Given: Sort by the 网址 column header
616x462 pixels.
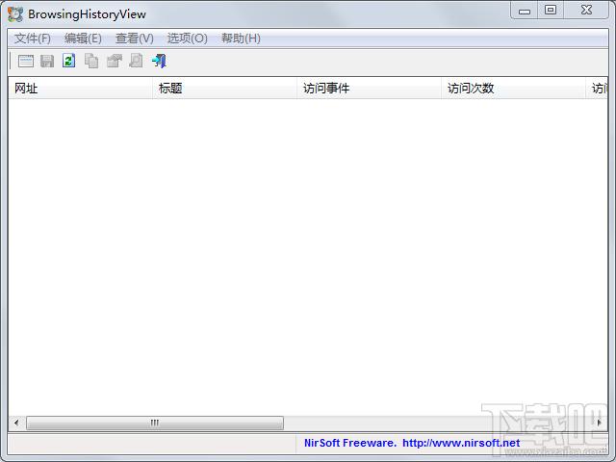Looking at the screenshot, I should click(x=80, y=88).
